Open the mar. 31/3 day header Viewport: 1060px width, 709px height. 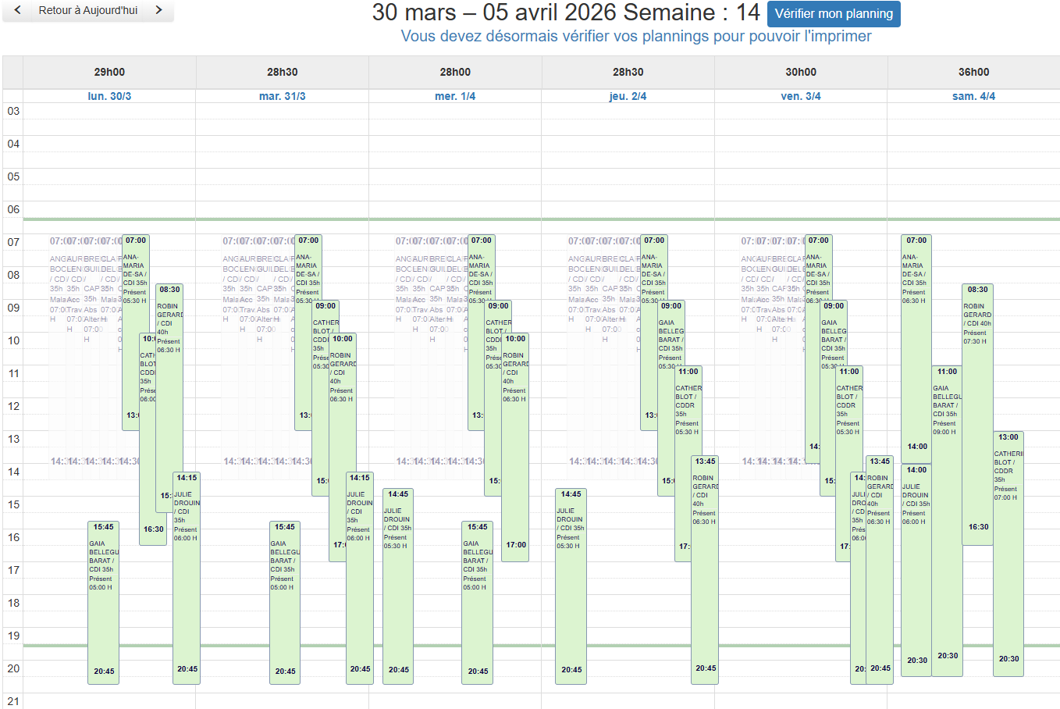(282, 96)
